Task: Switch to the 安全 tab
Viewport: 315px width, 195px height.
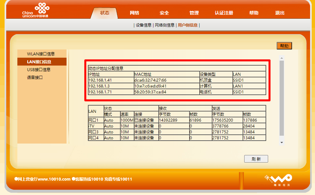Action: click(164, 13)
